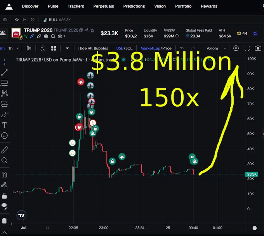
Task: Select the forecasting/position tool
Action: (x=4, y=104)
